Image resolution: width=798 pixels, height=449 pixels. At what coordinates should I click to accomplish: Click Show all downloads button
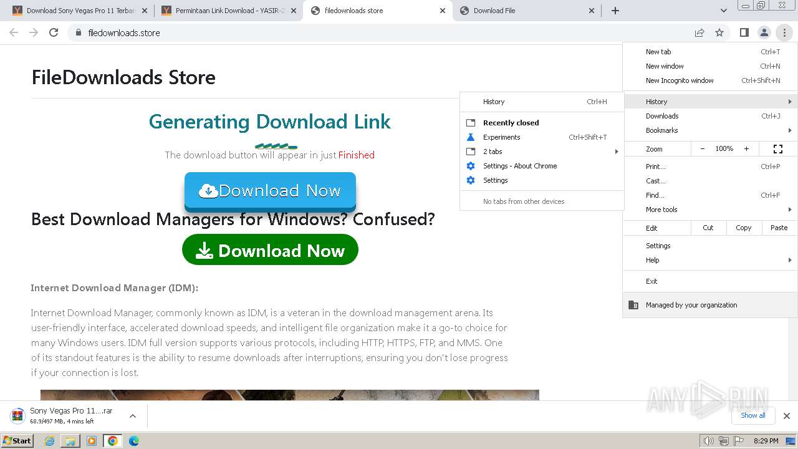(x=752, y=415)
